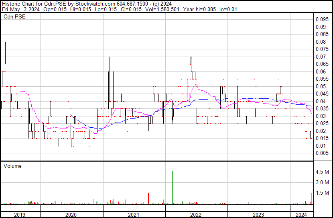Image resolution: width=333 pixels, height=218 pixels.
Task: Click the 0.005 price axis label
Action: (x=322, y=153)
